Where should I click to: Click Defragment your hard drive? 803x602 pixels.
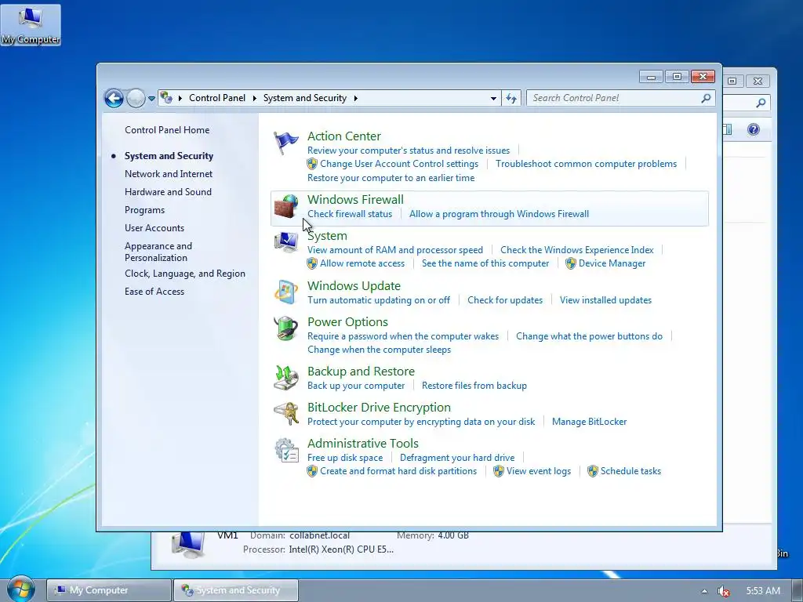457,458
